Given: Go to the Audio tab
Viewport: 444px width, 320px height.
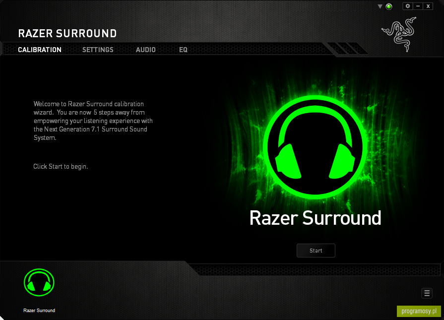Looking at the screenshot, I should click(x=145, y=50).
